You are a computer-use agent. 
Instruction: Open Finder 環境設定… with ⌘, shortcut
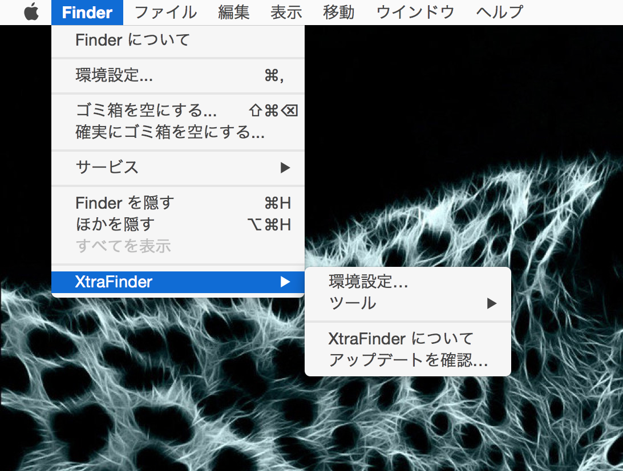coord(178,75)
